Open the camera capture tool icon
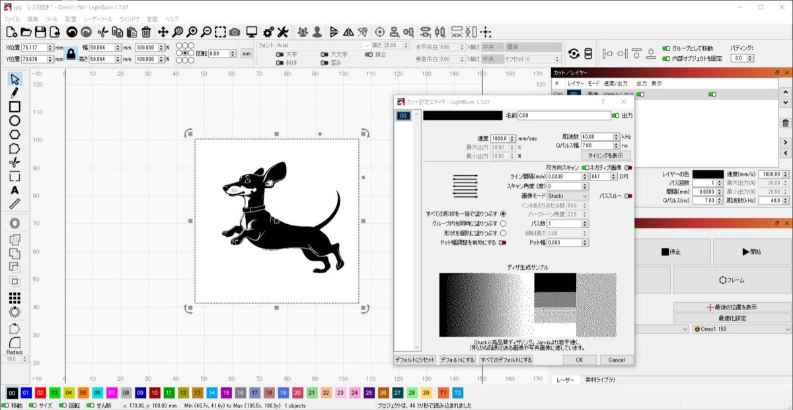This screenshot has height=410, width=793. point(235,32)
